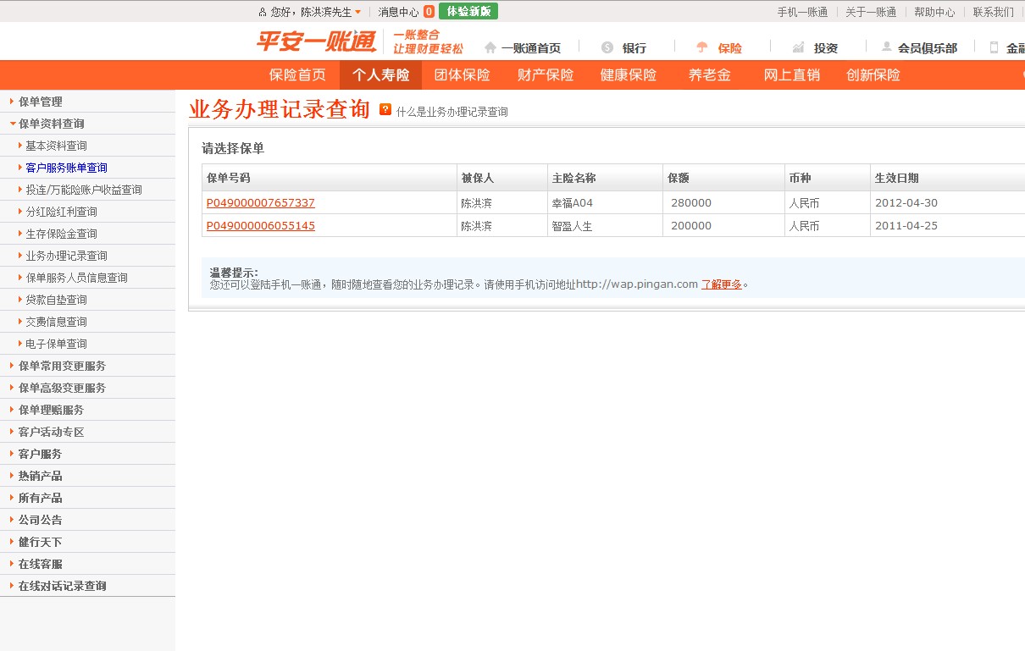This screenshot has width=1025, height=651.
Task: Click the bank coin icon beside 银行
Action: tap(607, 48)
